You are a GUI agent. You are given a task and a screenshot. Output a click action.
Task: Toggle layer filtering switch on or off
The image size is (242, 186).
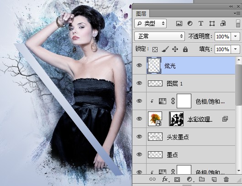click(x=238, y=23)
